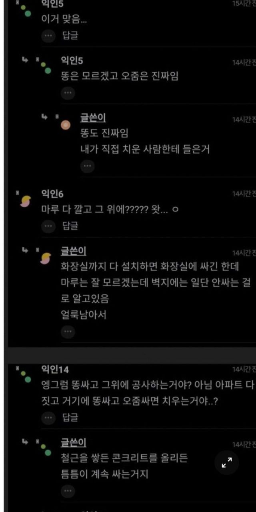Open 글쓴이 profile name above '철근을 쌓든'

point(73,442)
